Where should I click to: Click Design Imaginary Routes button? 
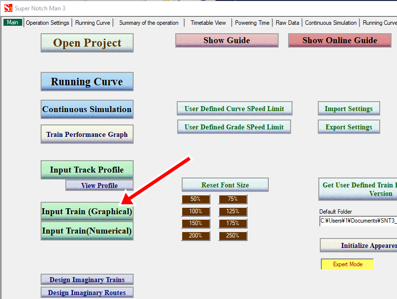87,293
